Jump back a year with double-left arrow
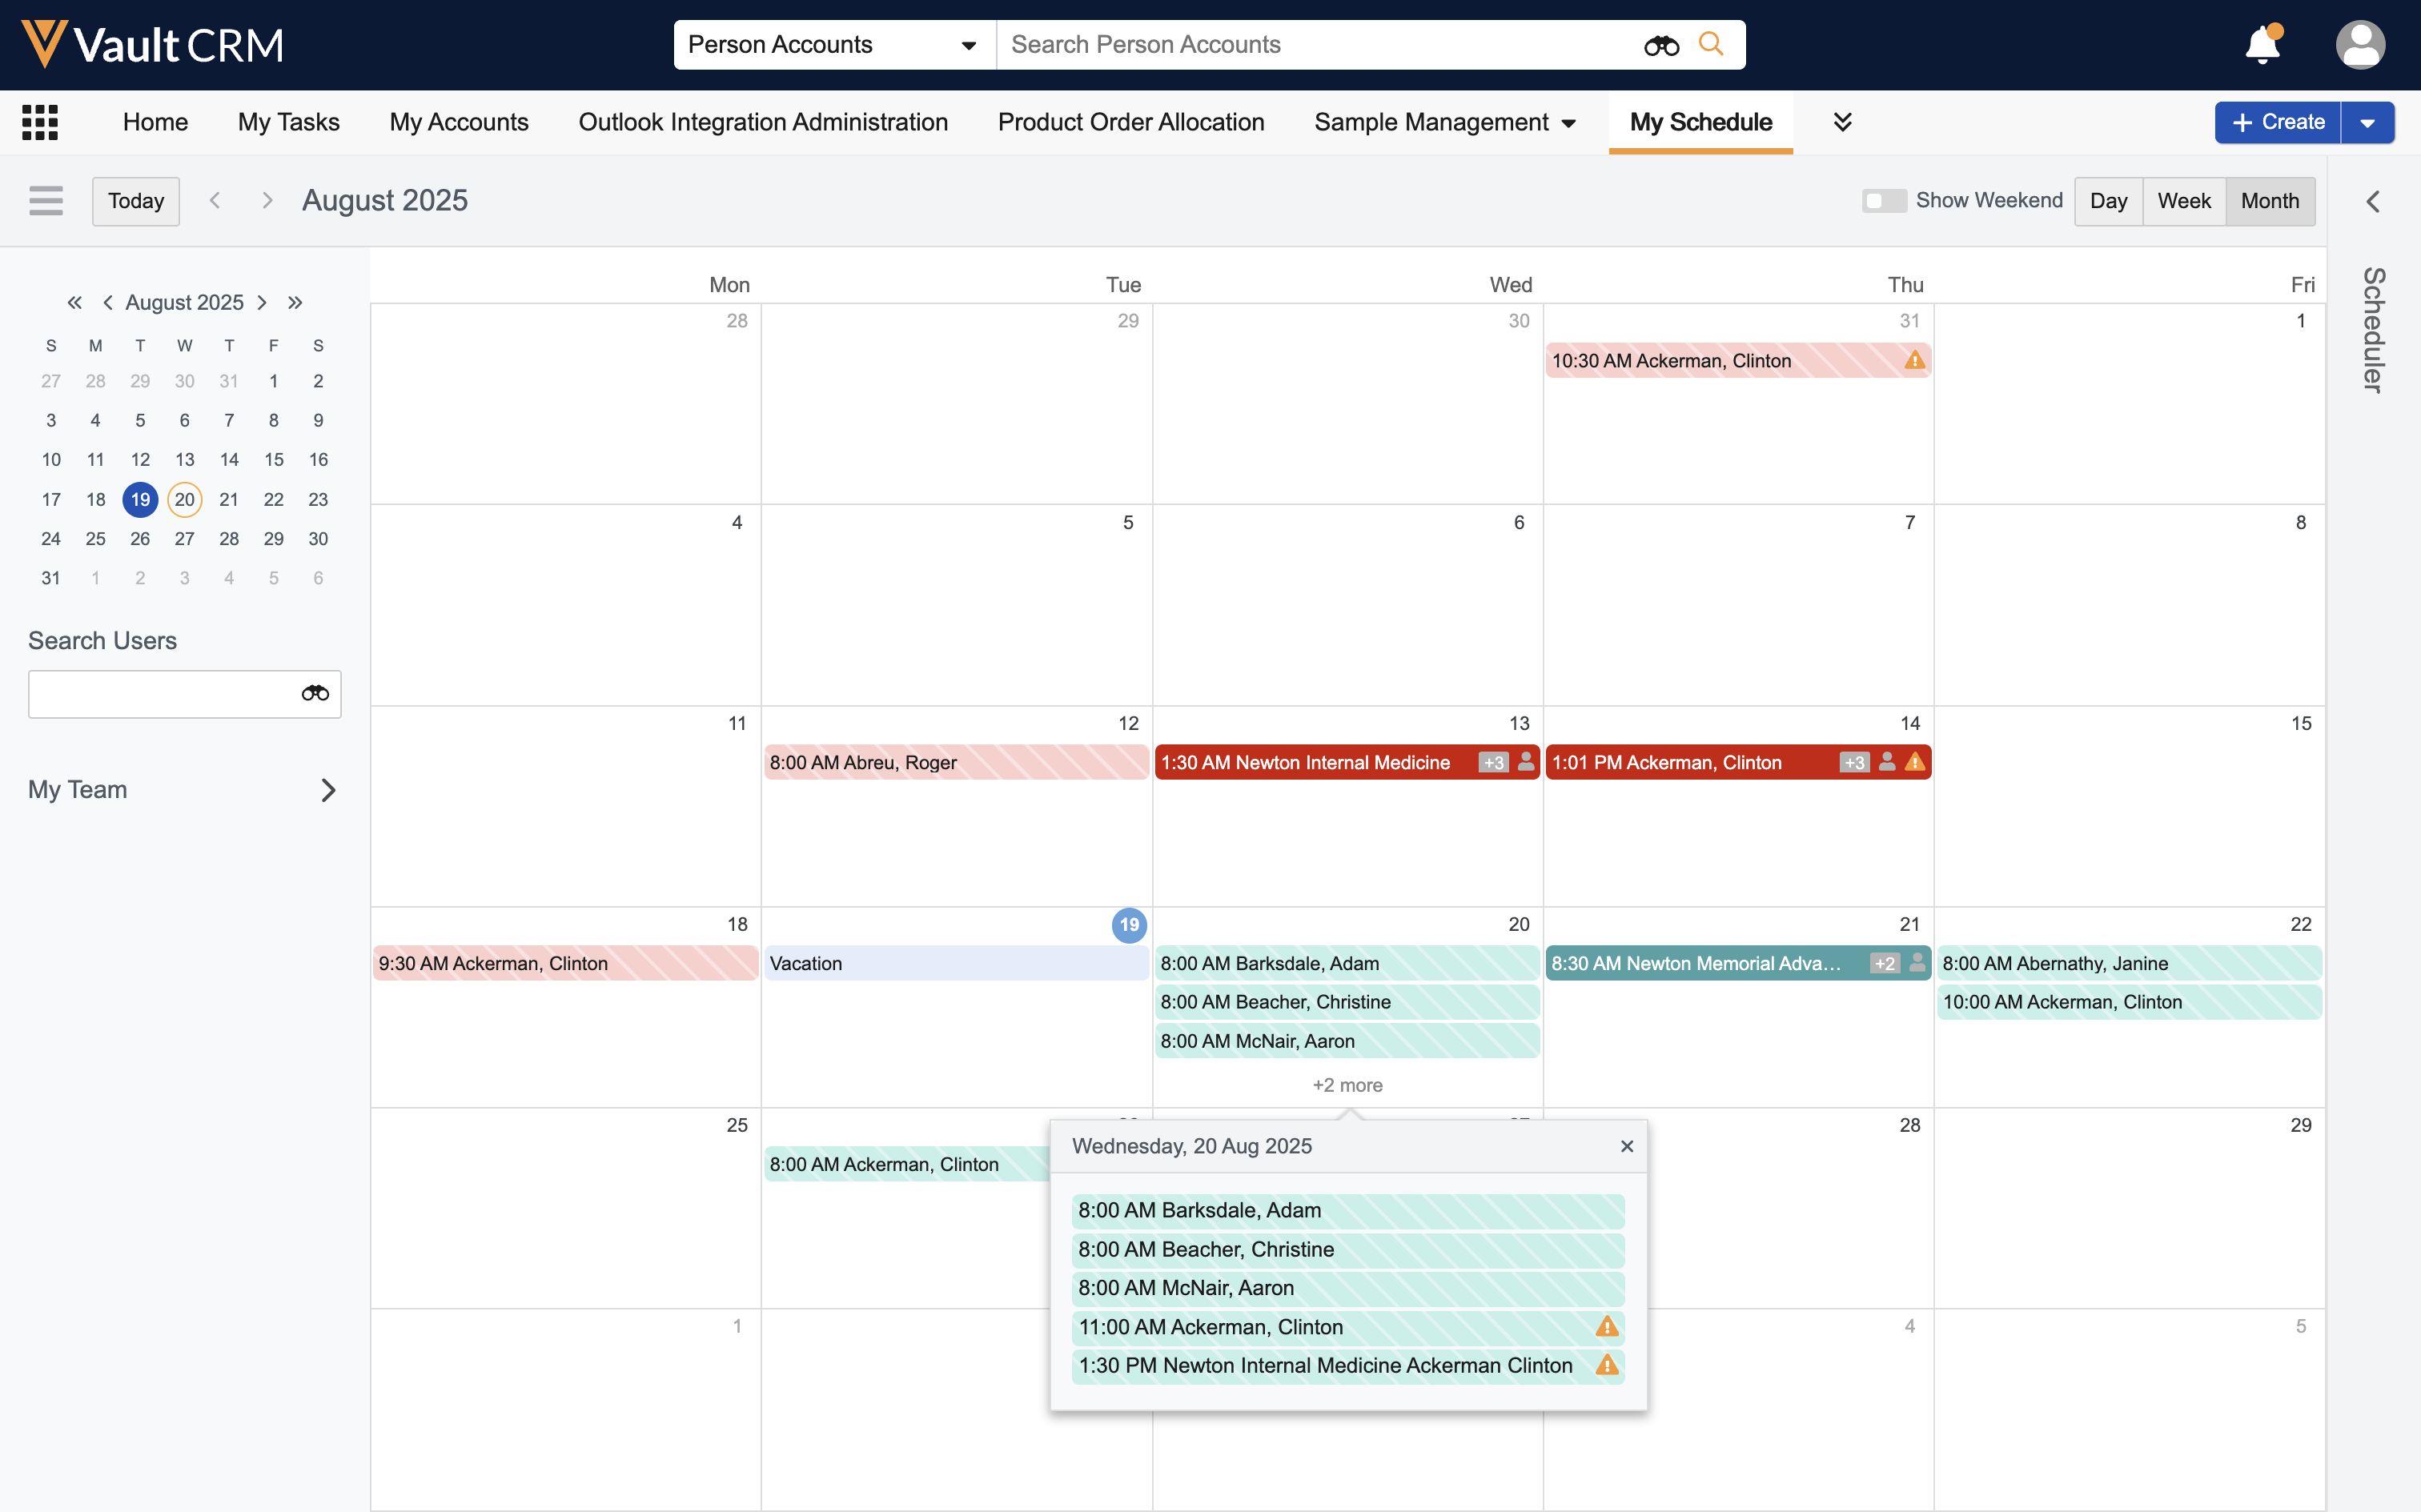The height and width of the screenshot is (1512, 2421). pos(74,302)
